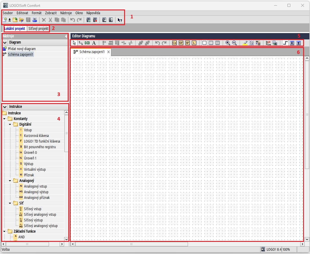This screenshot has width=310, height=254.
Task: Open the Special Functions (SF) toolbar
Action: tap(187, 43)
